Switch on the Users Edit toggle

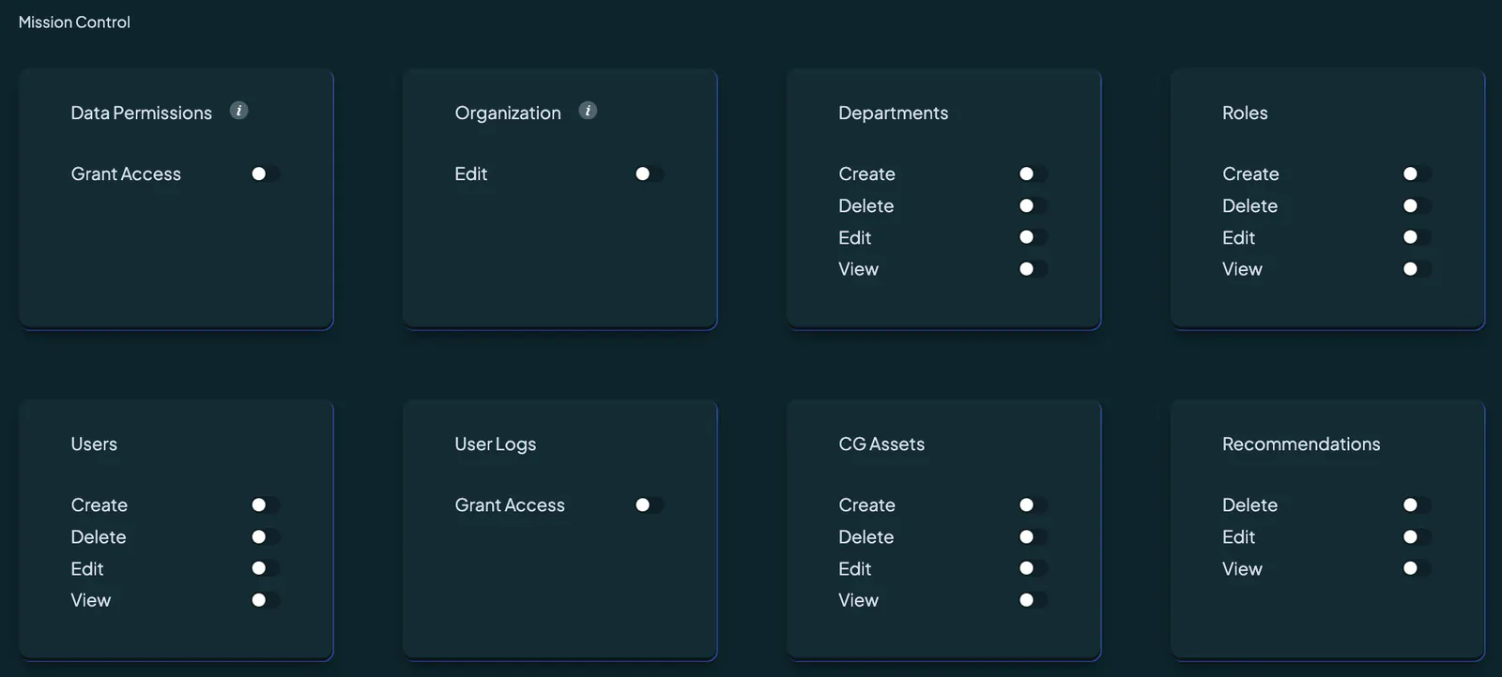(x=266, y=568)
